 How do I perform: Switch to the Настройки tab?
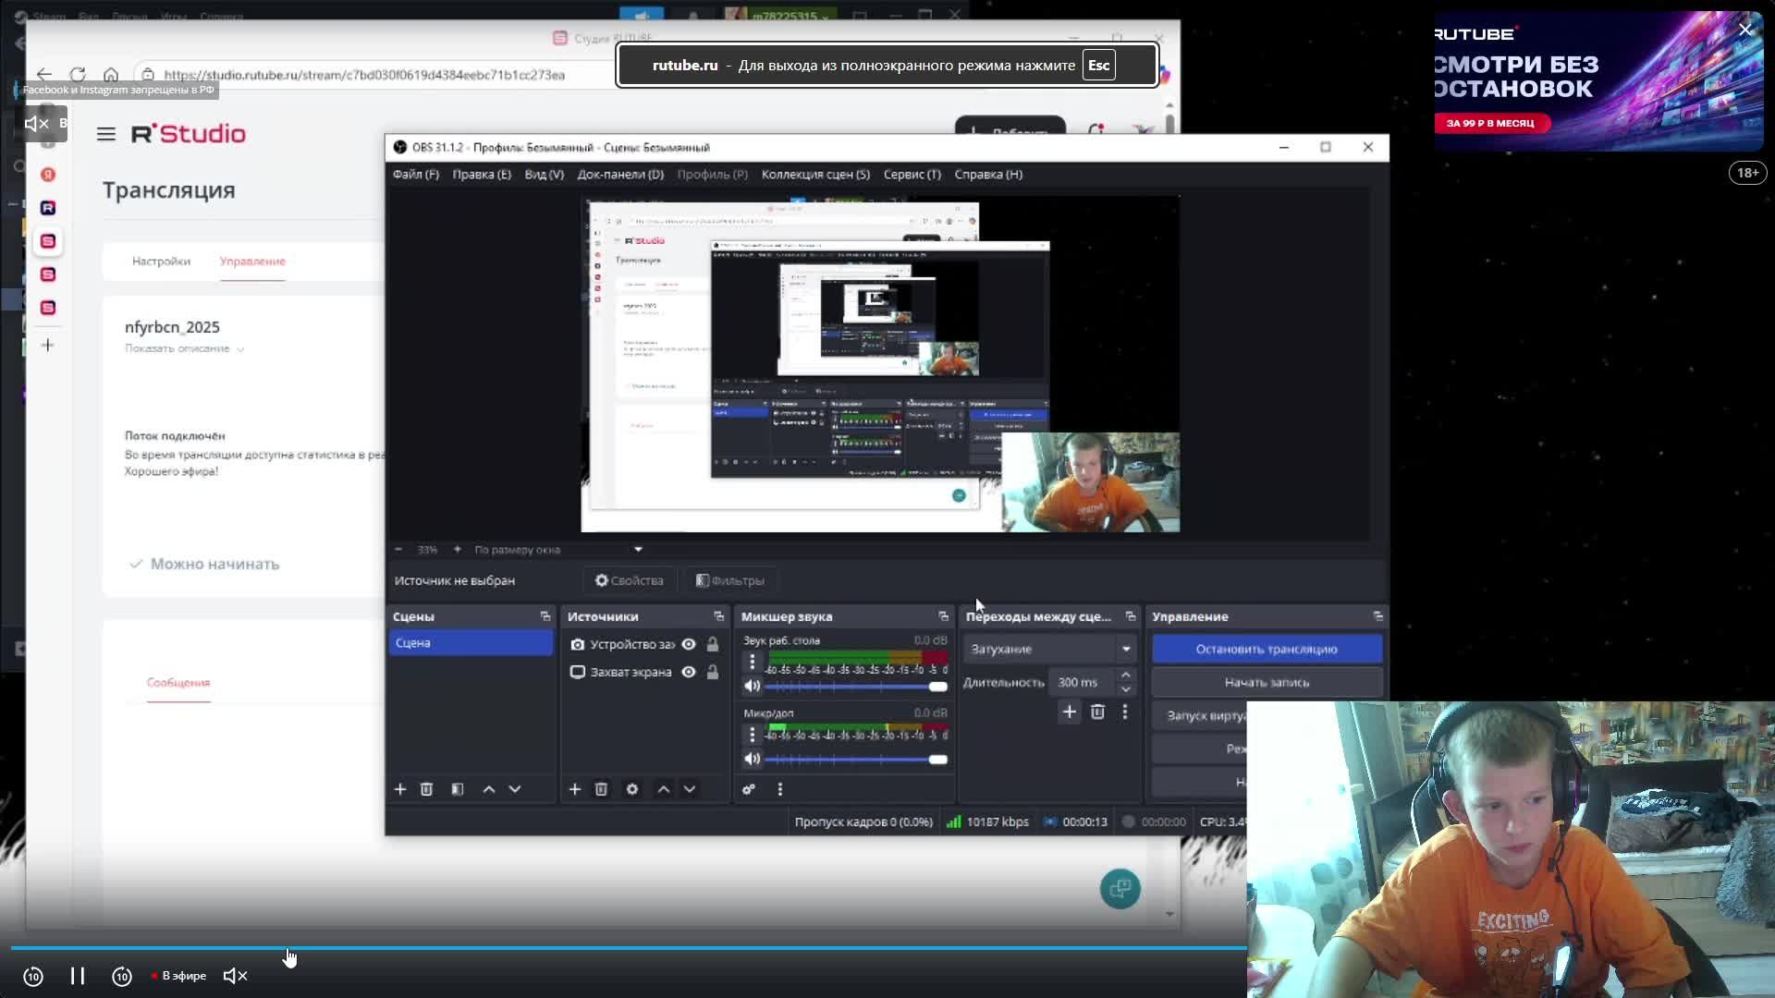(161, 262)
